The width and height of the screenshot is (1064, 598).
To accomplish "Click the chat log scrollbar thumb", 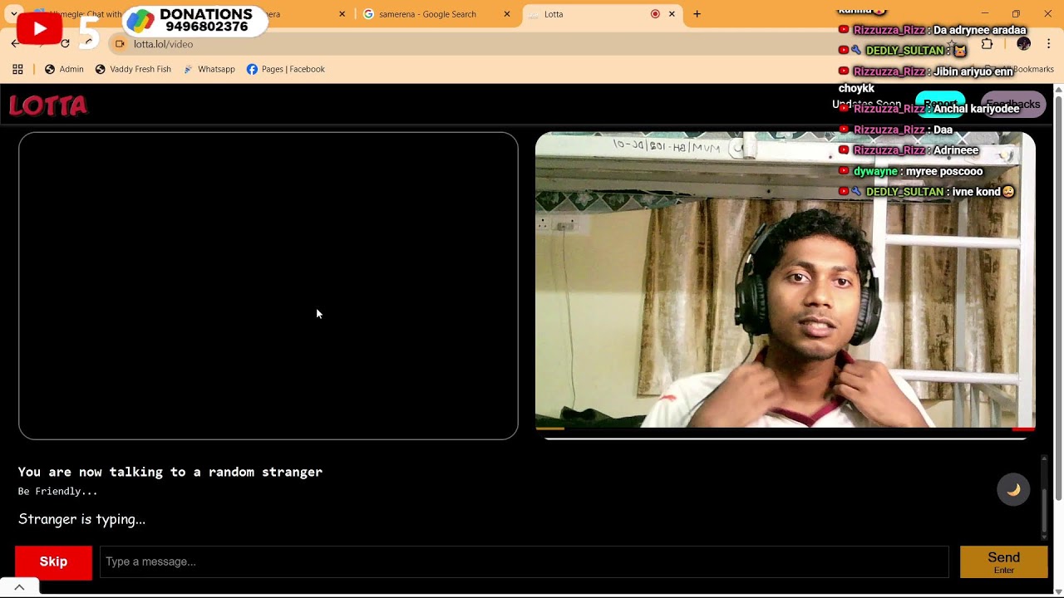I will 1045,512.
